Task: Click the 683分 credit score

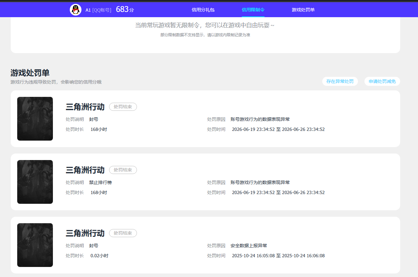Action: click(125, 9)
